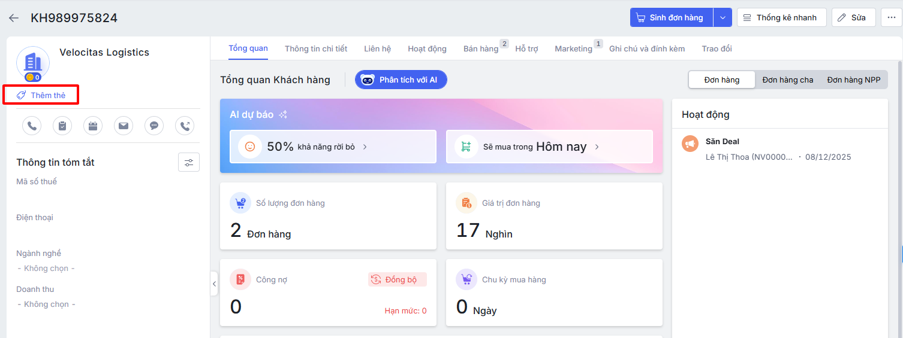The height and width of the screenshot is (338, 903).
Task: Click the three-dot more options button
Action: coord(891,17)
